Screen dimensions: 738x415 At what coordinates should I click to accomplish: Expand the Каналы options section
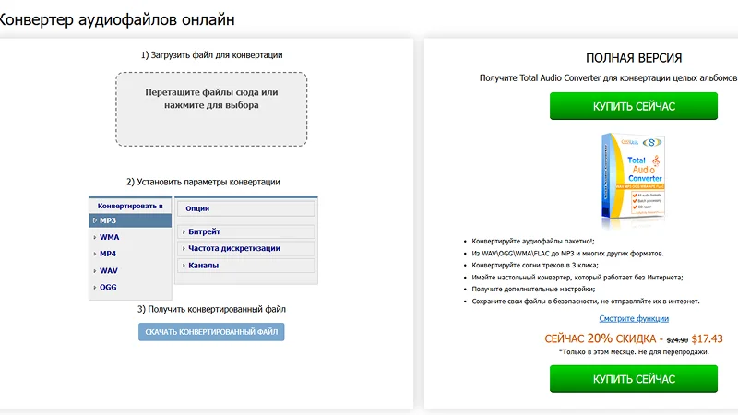point(246,266)
